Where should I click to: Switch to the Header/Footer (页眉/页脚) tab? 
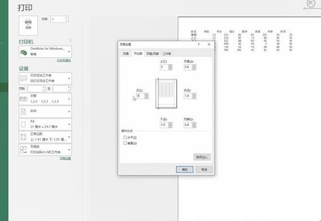(153, 53)
